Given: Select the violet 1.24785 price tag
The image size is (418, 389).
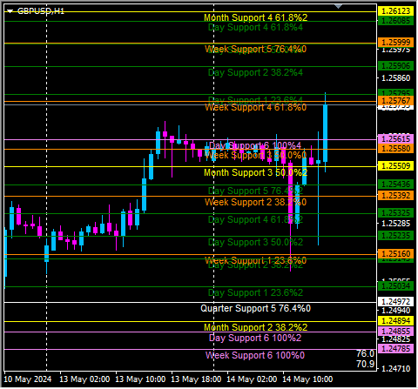Looking at the screenshot, I should coord(396,349).
